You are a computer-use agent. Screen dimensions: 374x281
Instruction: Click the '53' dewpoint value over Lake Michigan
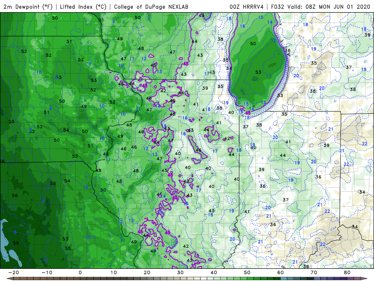click(258, 72)
